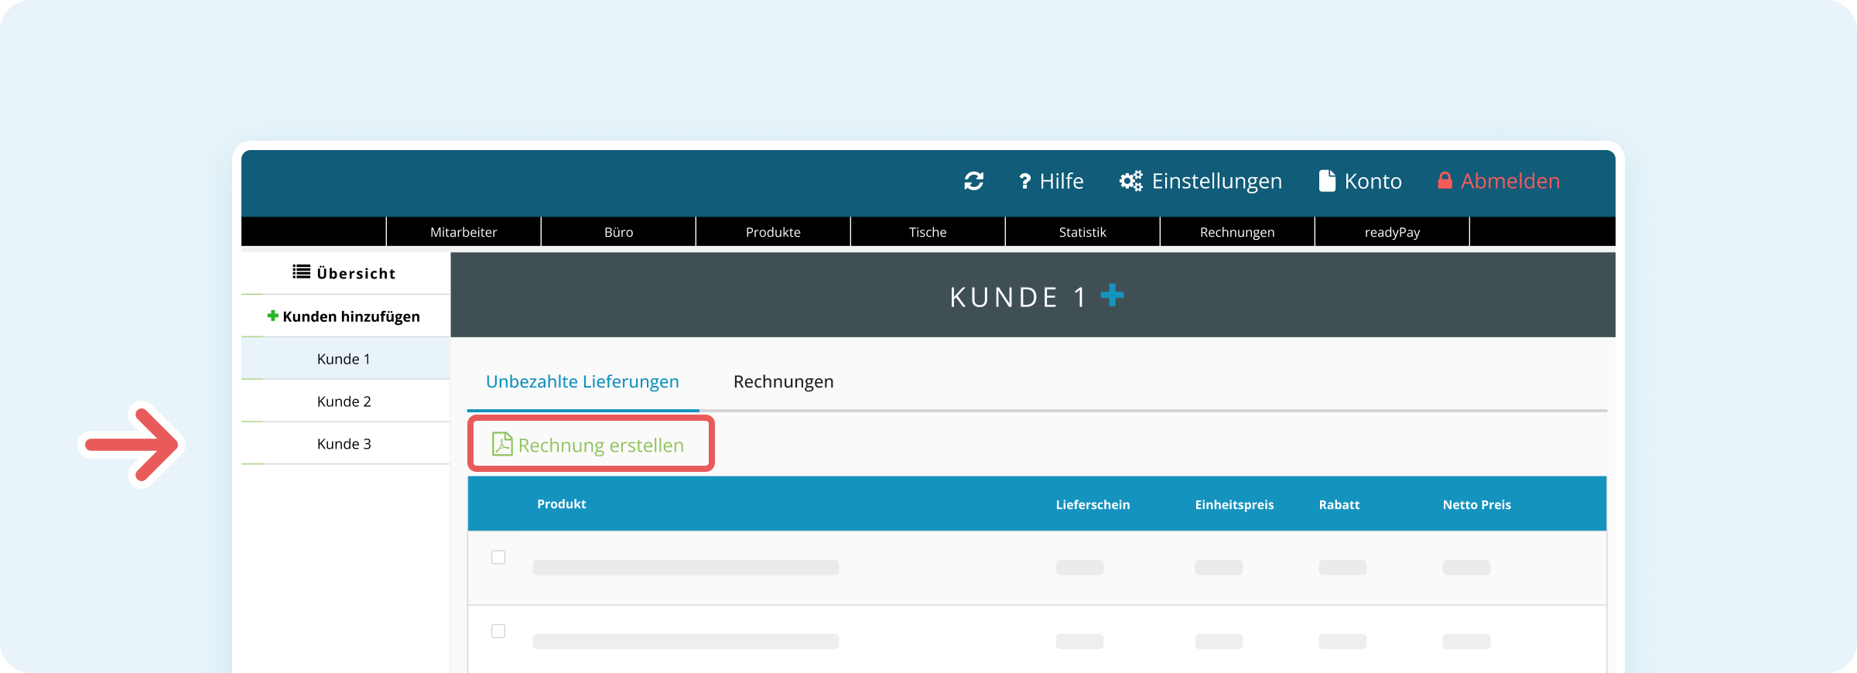
Task: Open Hilfe help link
Action: pyautogui.click(x=1051, y=181)
